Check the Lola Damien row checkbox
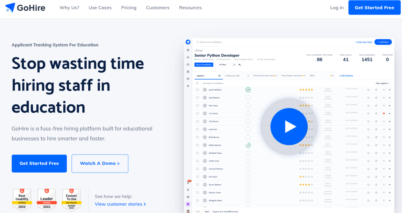The height and width of the screenshot is (213, 402). point(197,98)
